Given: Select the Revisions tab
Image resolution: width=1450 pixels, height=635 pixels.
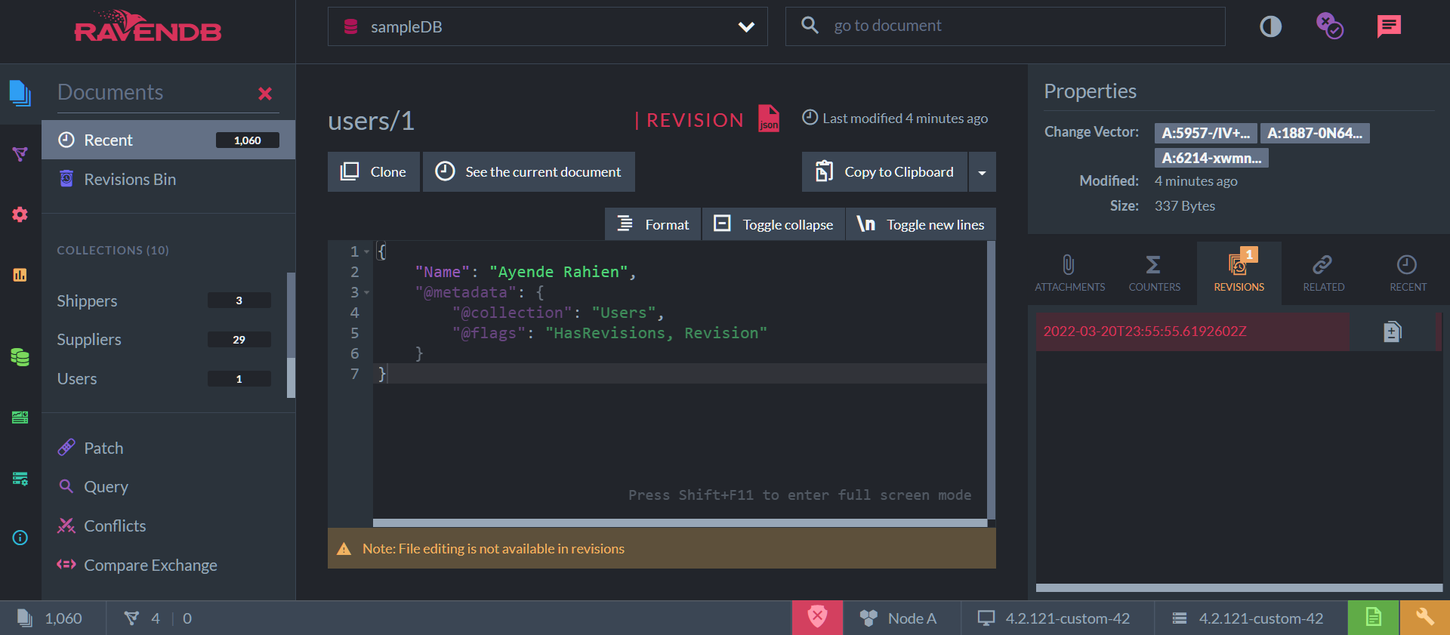Looking at the screenshot, I should (1239, 273).
